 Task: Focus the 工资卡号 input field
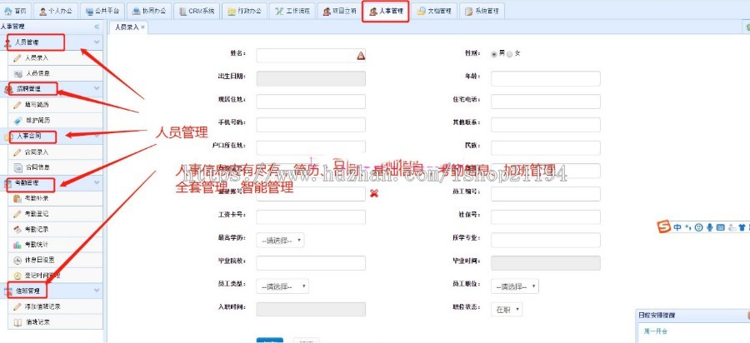pyautogui.click(x=311, y=217)
